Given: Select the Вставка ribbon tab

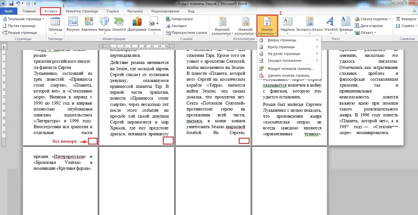Looking at the screenshot, I should tap(51, 11).
